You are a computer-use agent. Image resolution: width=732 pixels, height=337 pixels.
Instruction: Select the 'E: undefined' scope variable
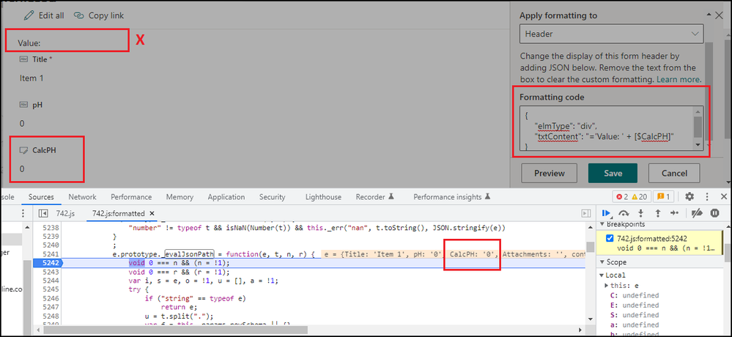[x=635, y=305]
